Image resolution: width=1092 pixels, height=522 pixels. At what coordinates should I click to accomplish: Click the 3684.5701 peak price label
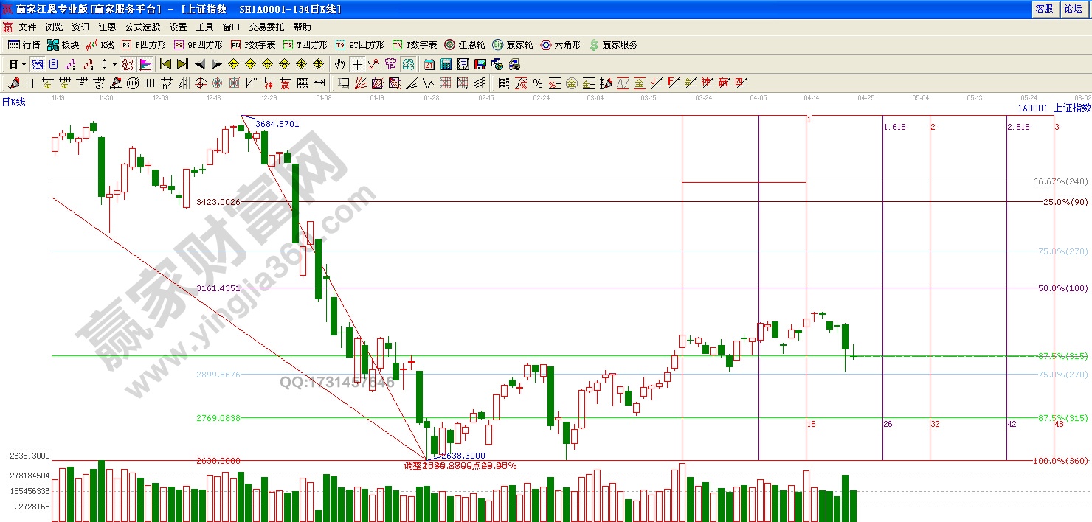(277, 124)
